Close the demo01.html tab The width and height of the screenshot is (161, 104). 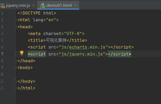(75, 5)
